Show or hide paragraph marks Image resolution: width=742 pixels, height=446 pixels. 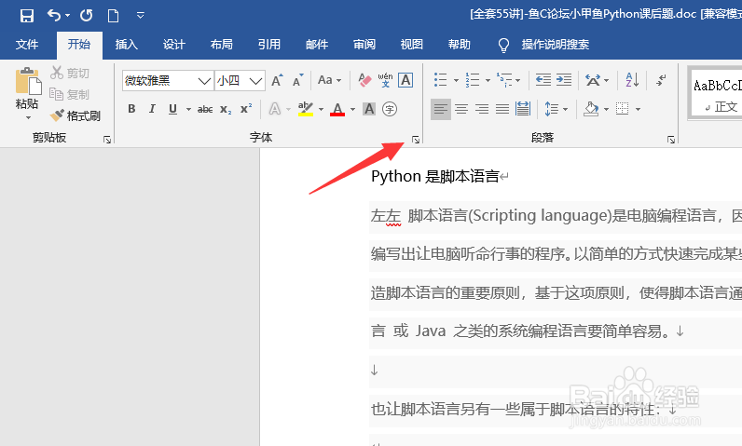(x=661, y=80)
